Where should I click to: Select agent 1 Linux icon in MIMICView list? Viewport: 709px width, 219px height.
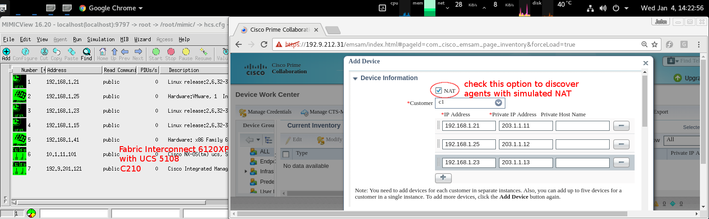pos(20,82)
